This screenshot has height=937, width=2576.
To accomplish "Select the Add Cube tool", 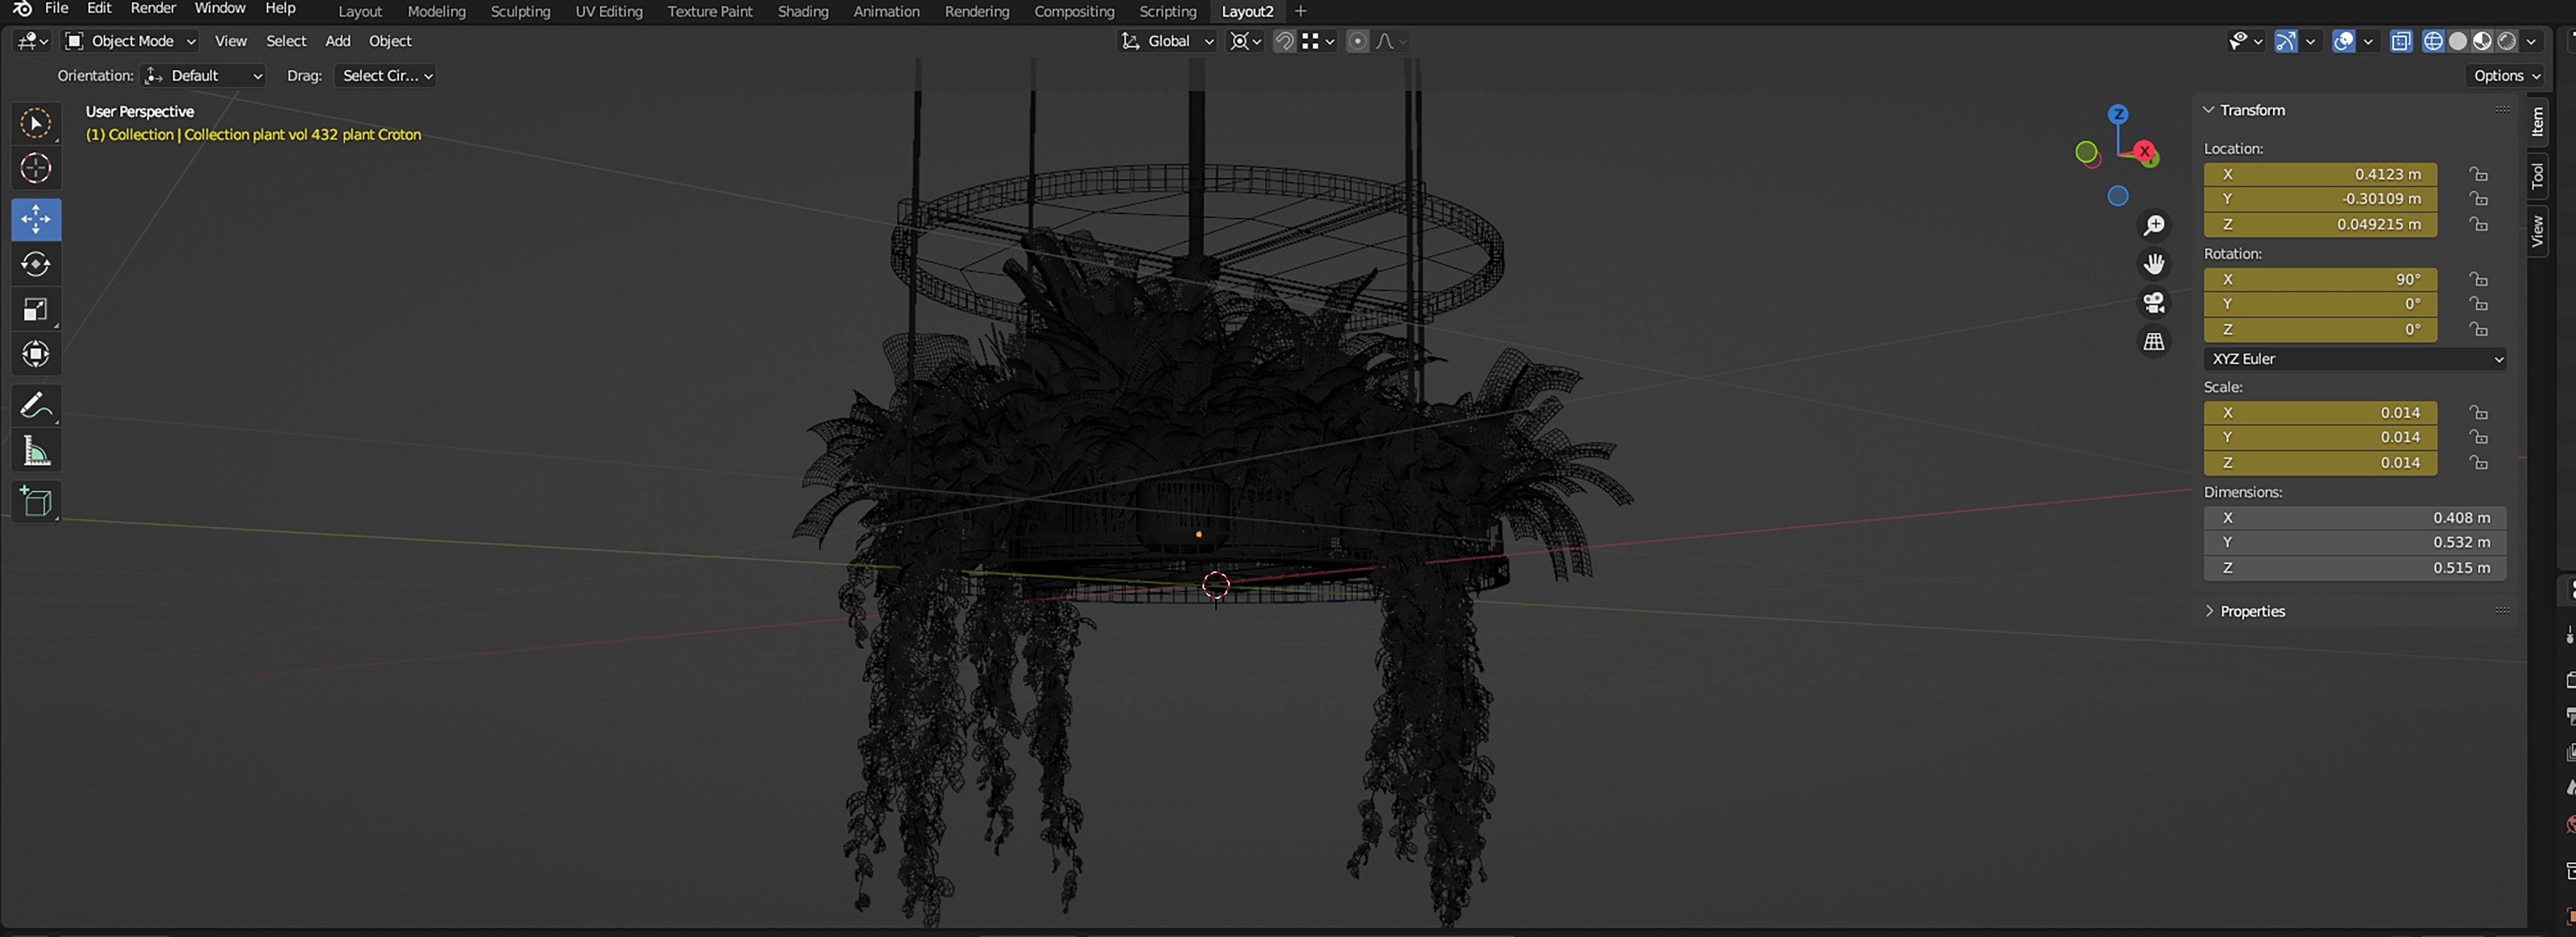I will point(36,501).
